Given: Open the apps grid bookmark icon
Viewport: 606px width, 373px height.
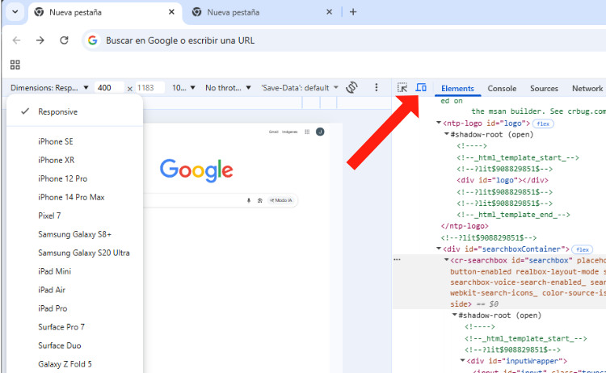Looking at the screenshot, I should (15, 65).
